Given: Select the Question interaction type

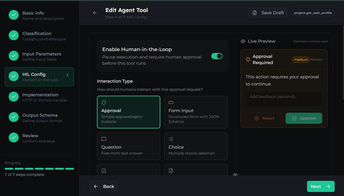Looking at the screenshot, I should (x=129, y=146).
